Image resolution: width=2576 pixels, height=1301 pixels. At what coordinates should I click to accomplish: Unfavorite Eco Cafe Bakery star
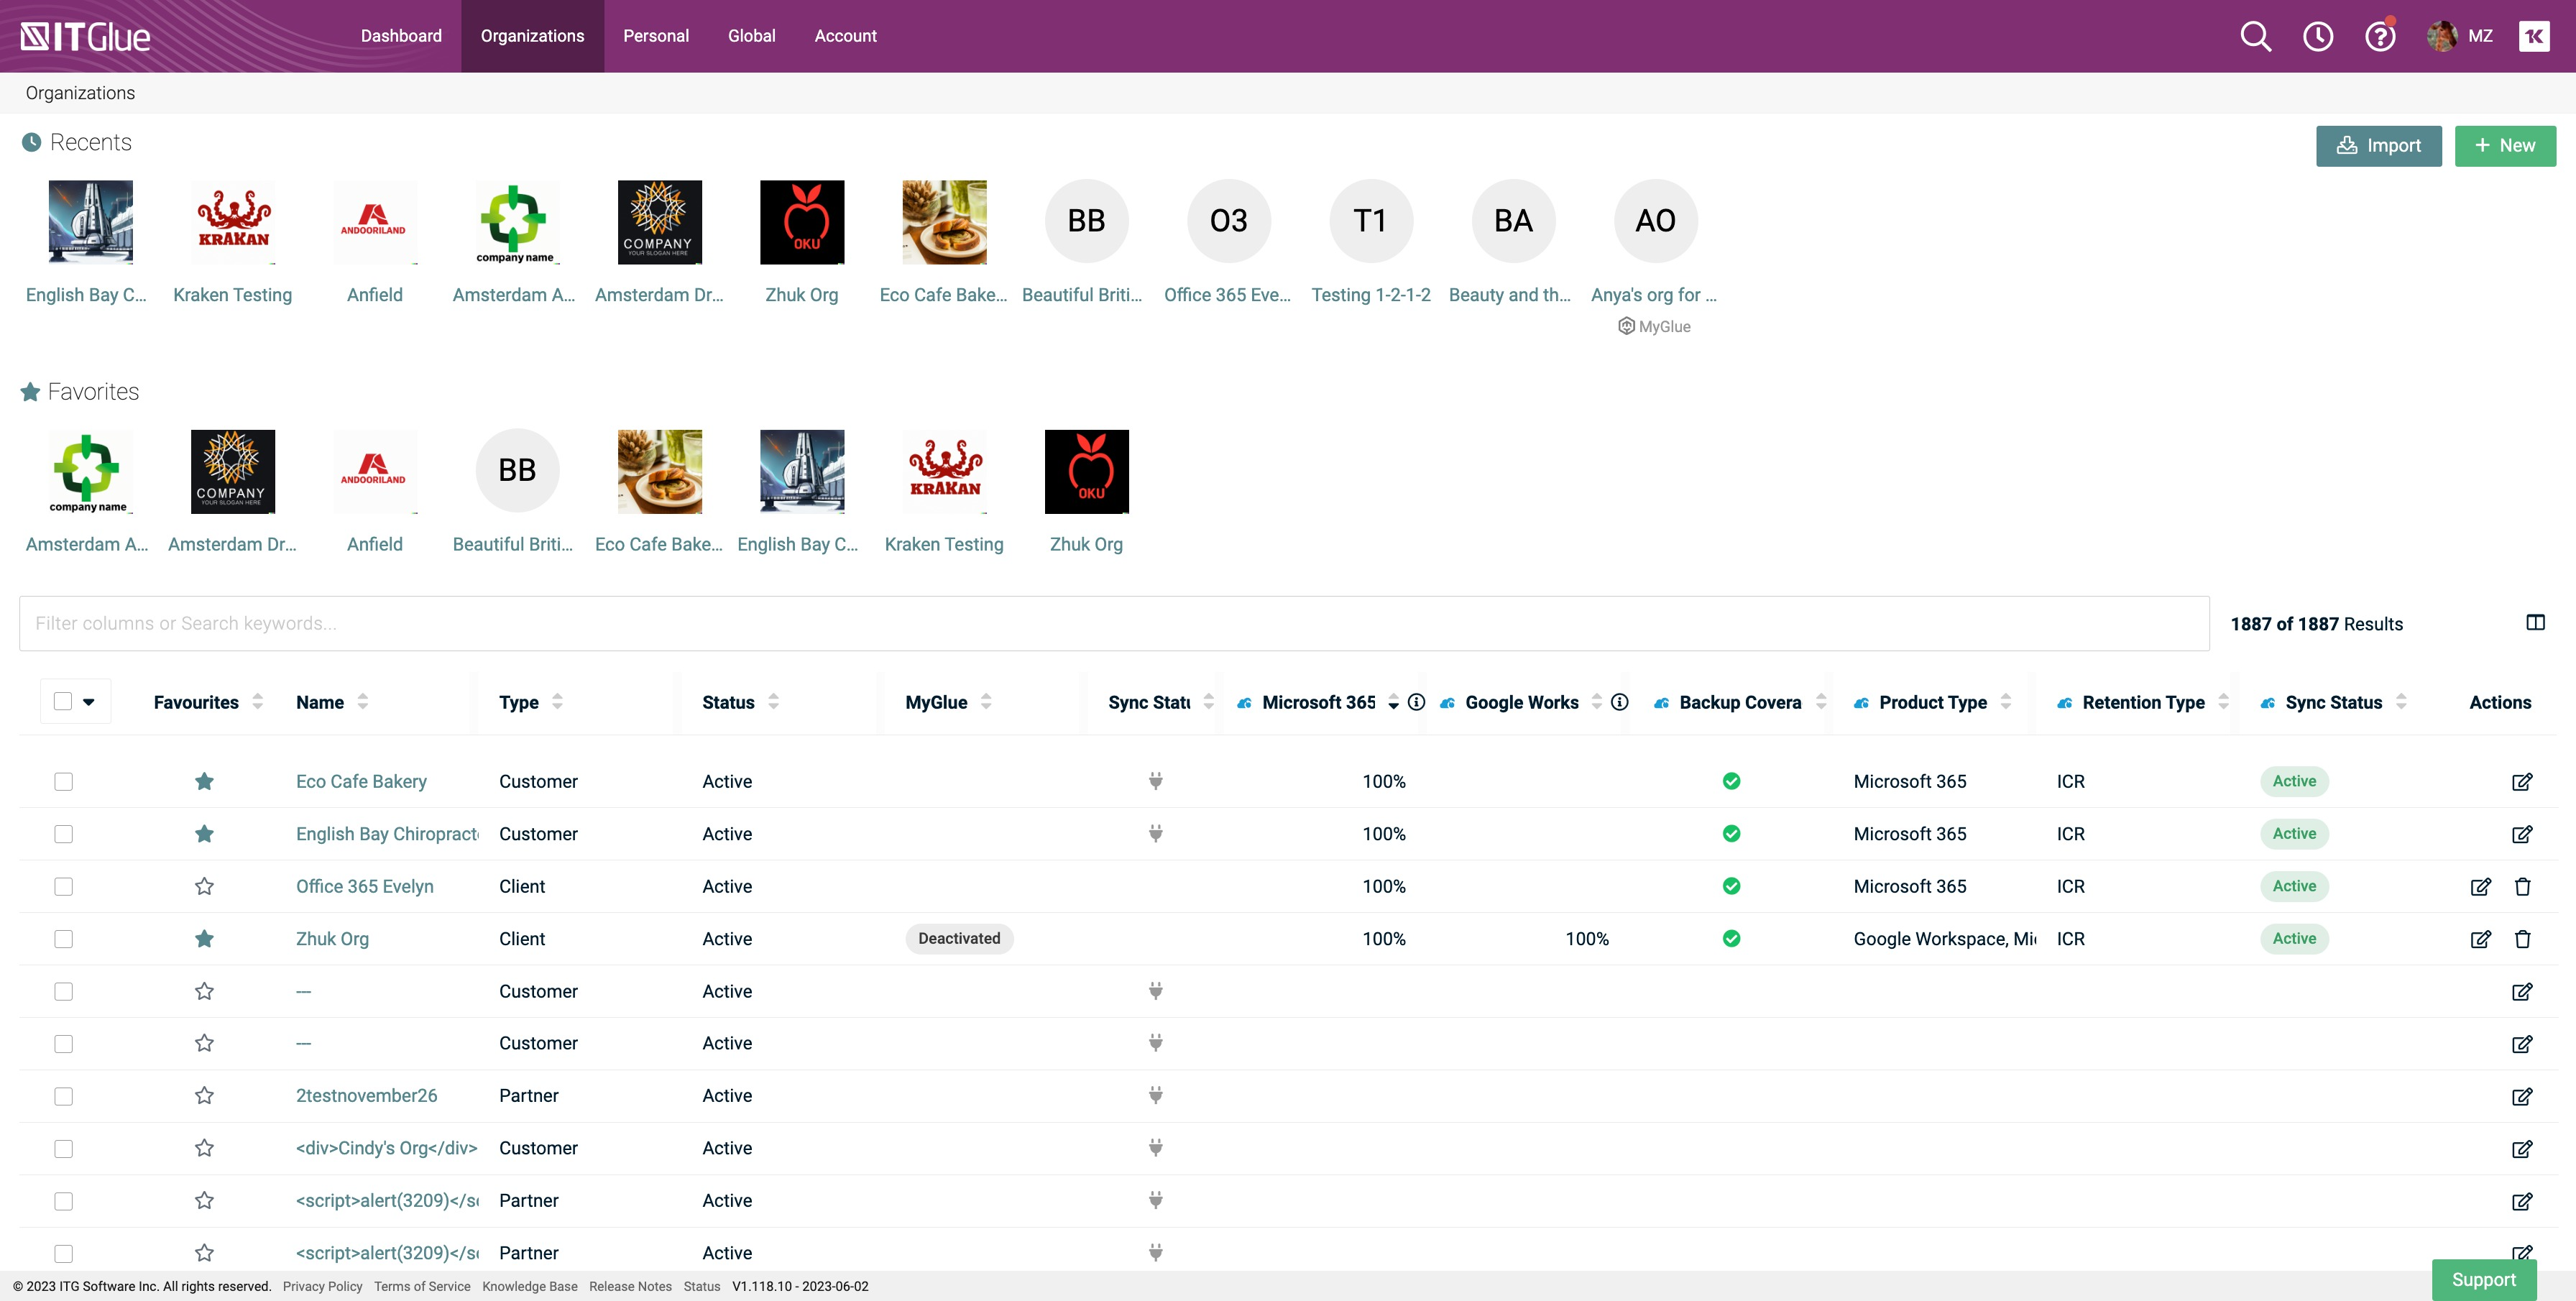click(204, 781)
